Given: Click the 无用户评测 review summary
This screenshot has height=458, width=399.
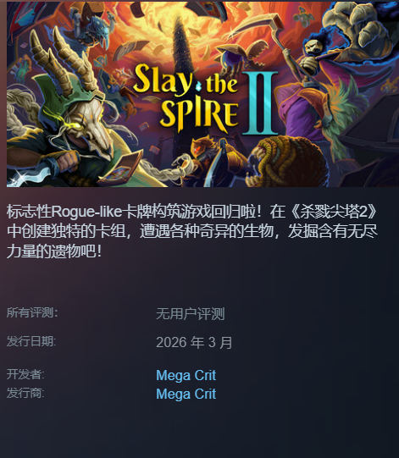Looking at the screenshot, I should (191, 314).
